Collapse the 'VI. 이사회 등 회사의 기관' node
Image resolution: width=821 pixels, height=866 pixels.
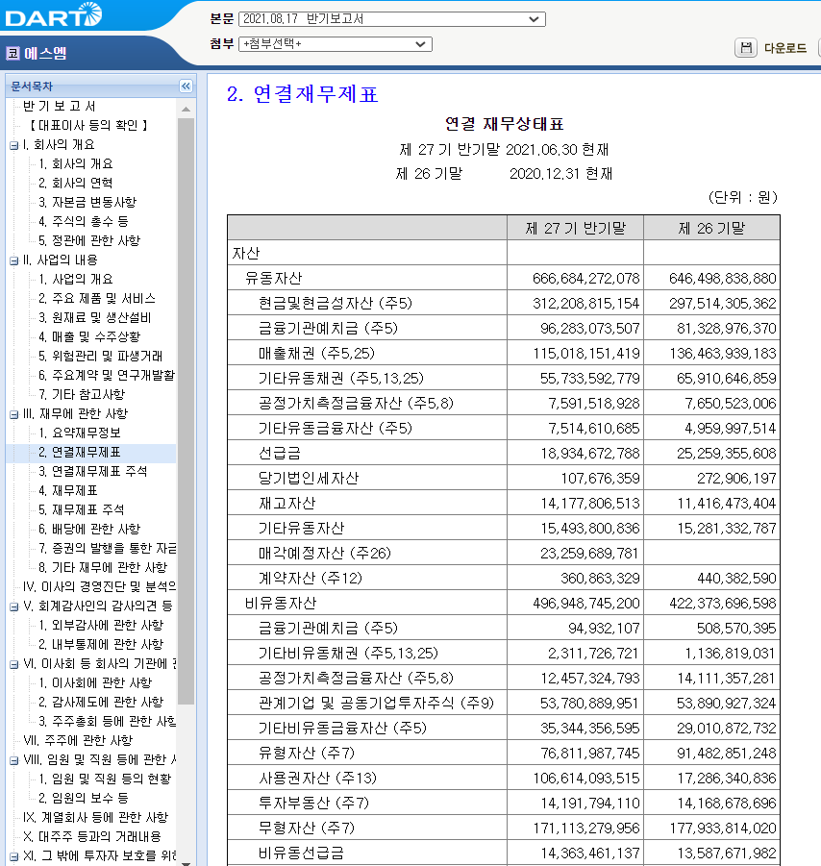tap(13, 665)
